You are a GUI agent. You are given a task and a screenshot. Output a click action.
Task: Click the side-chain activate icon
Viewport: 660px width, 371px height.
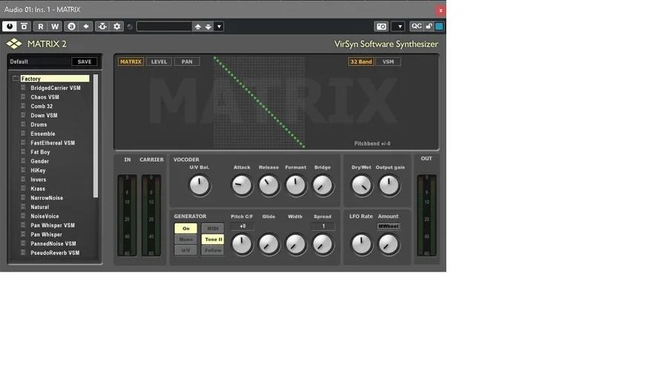coord(102,26)
